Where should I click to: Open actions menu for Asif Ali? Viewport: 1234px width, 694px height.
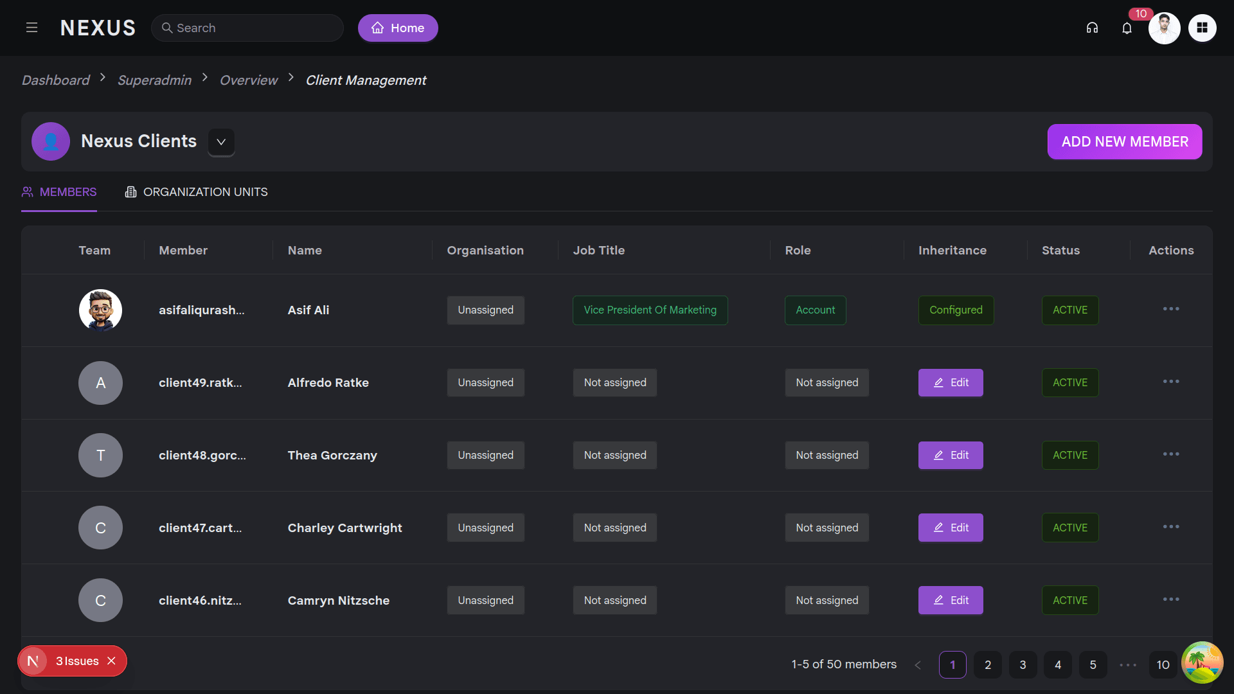pyautogui.click(x=1171, y=309)
